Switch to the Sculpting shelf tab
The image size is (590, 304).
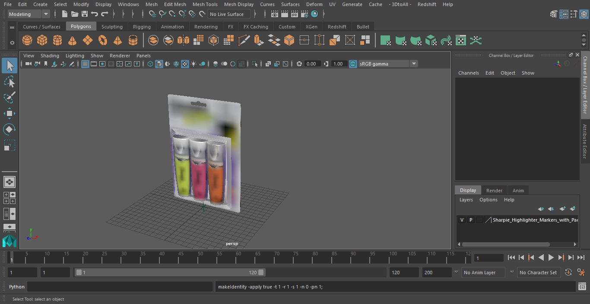pyautogui.click(x=112, y=27)
